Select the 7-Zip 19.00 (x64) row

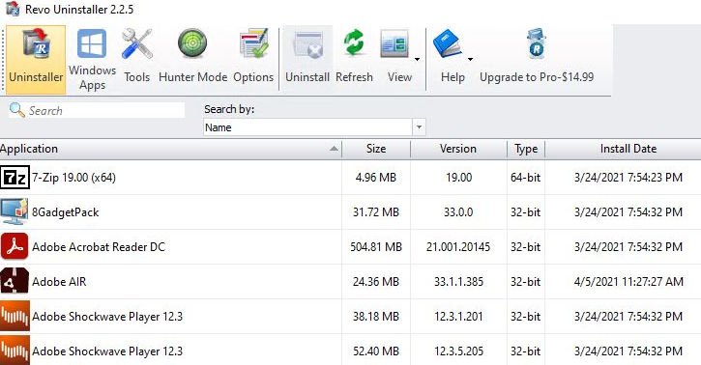click(x=350, y=178)
